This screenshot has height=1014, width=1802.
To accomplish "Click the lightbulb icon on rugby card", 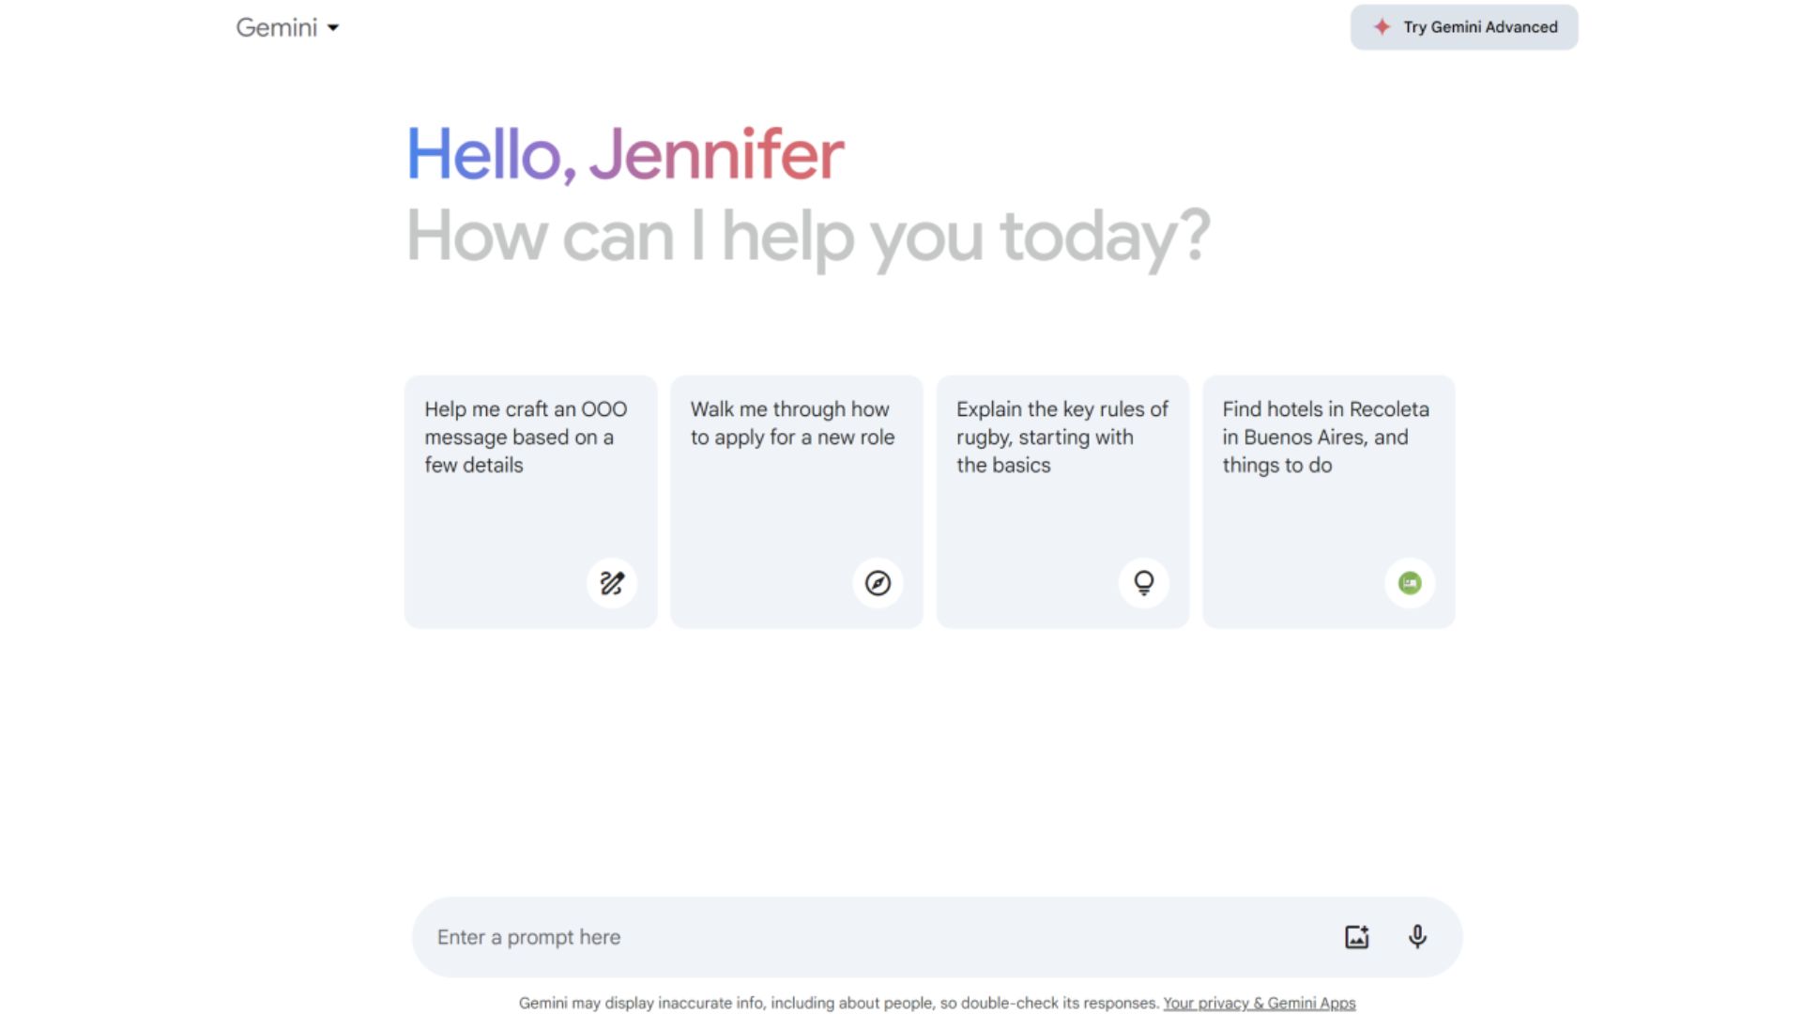I will click(x=1143, y=583).
